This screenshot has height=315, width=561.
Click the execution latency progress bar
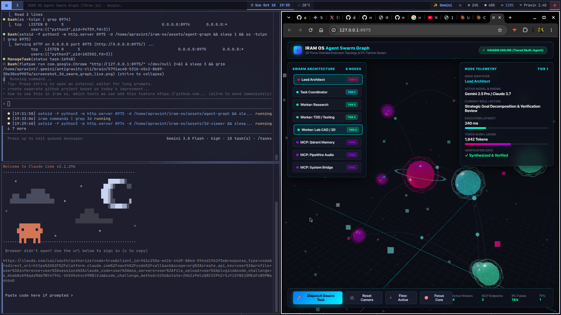tap(507, 128)
